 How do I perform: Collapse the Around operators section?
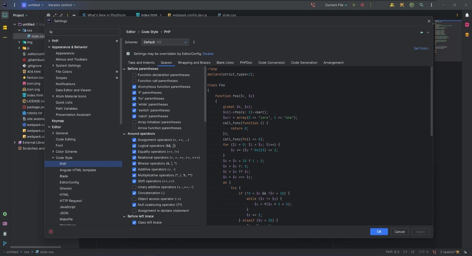(x=124, y=134)
